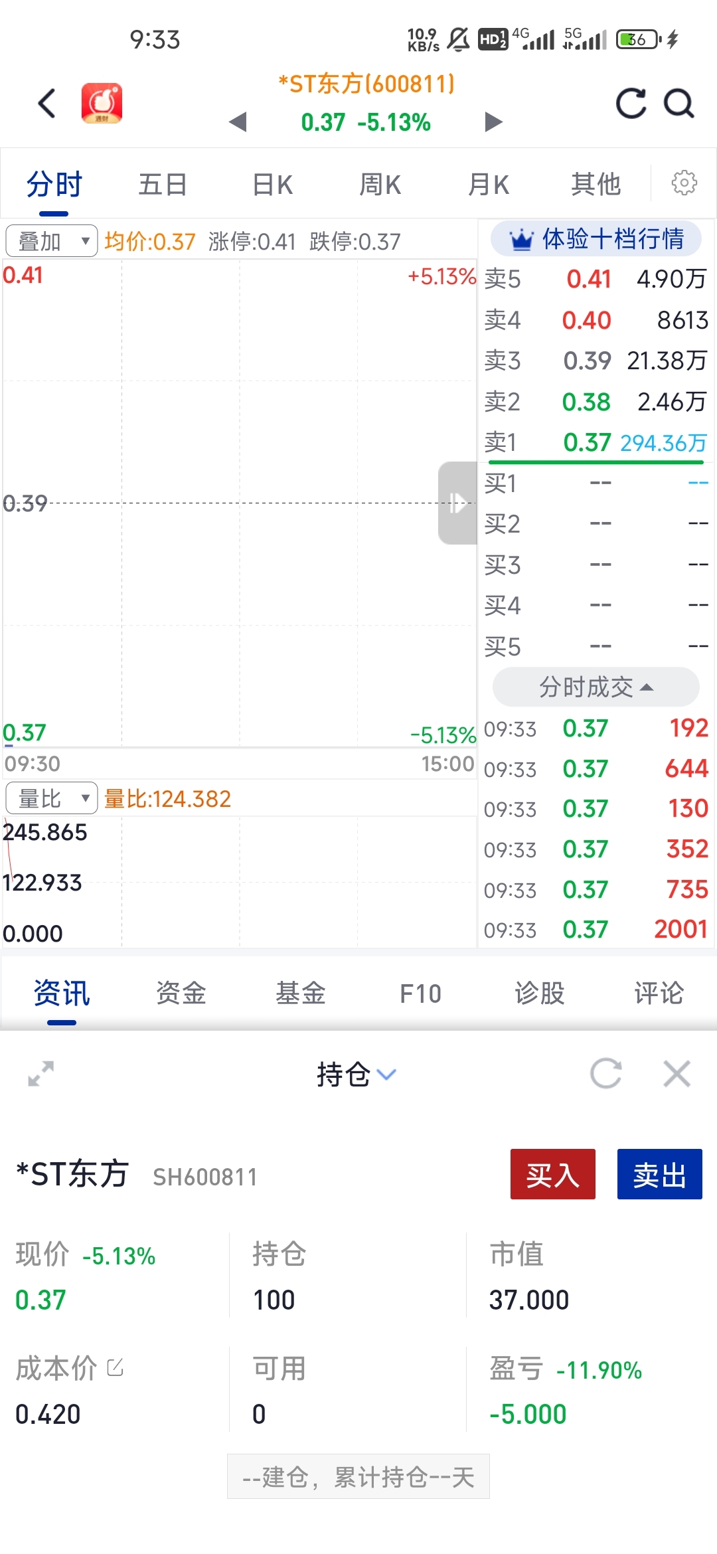The width and height of the screenshot is (717, 1554).
Task: Tap the trade row with volume 735
Action: click(596, 889)
